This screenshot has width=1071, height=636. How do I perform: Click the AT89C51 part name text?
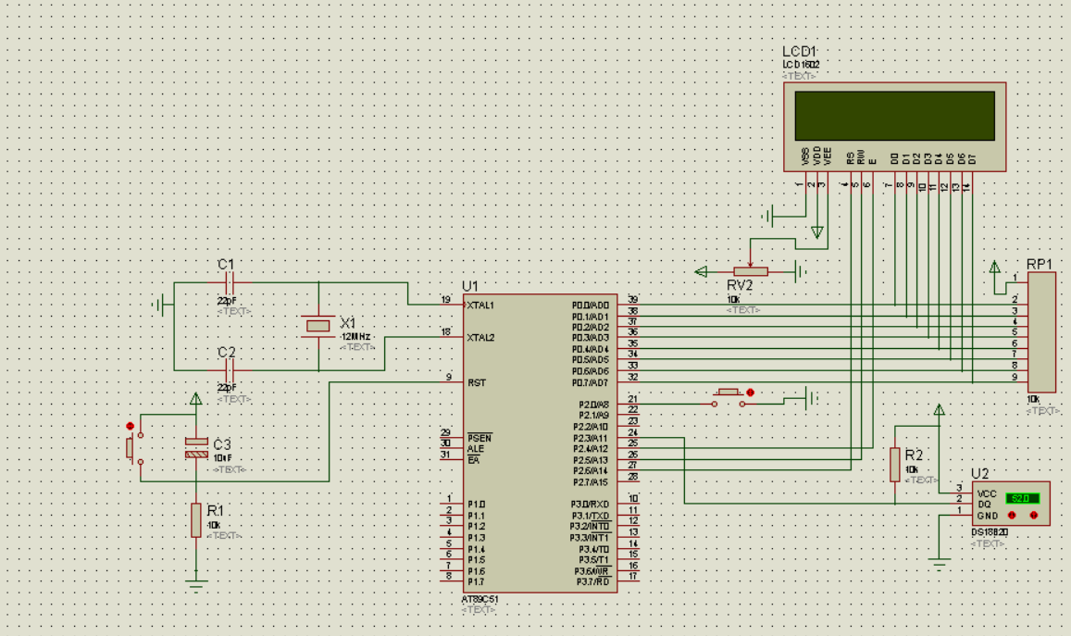tap(479, 599)
